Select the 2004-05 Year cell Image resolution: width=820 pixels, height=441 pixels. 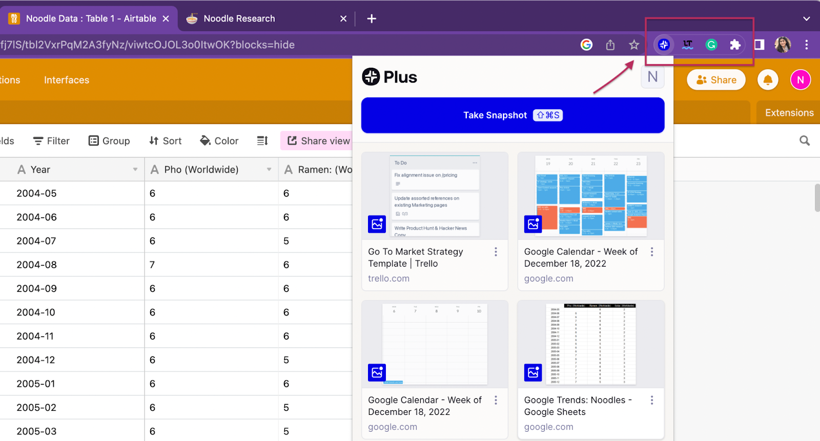pos(72,193)
